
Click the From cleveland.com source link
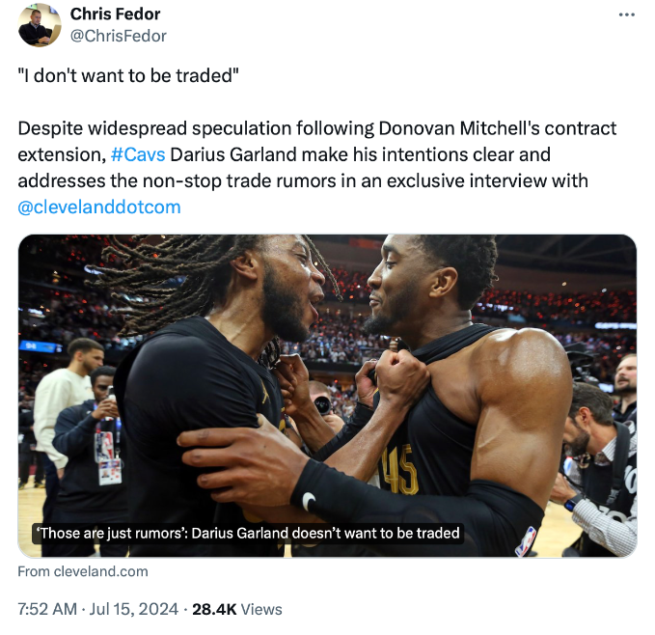click(83, 571)
